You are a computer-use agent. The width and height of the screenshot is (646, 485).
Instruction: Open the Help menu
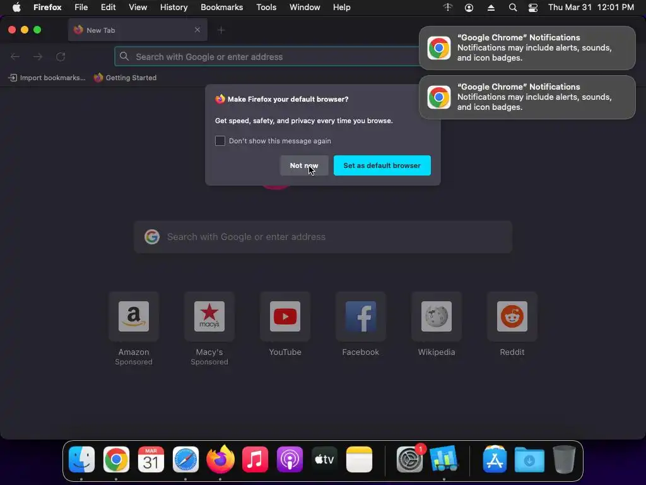click(341, 8)
